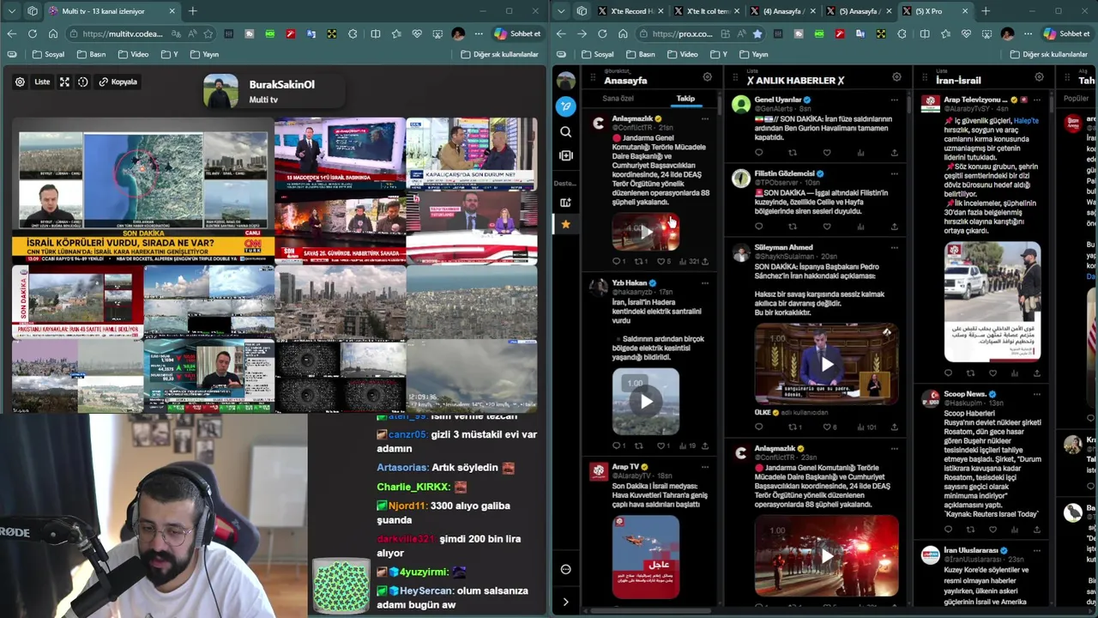Go back in the right browser window
Image resolution: width=1098 pixels, height=618 pixels.
coord(560,33)
